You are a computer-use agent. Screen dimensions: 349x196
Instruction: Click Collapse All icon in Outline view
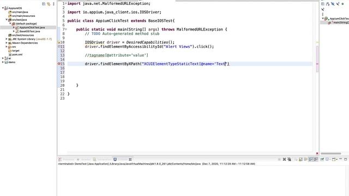pyautogui.click(x=323, y=4)
